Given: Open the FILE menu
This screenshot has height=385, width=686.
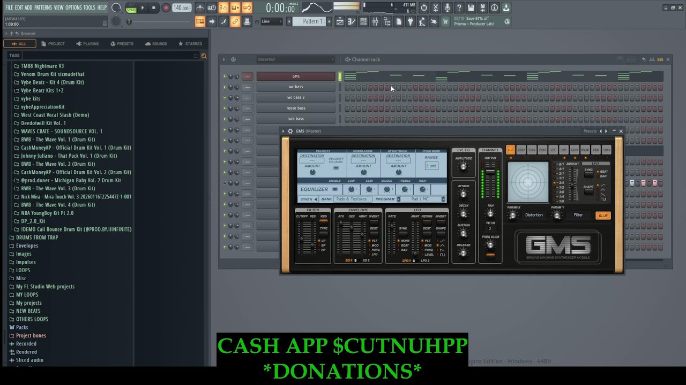Looking at the screenshot, I should coord(9,7).
